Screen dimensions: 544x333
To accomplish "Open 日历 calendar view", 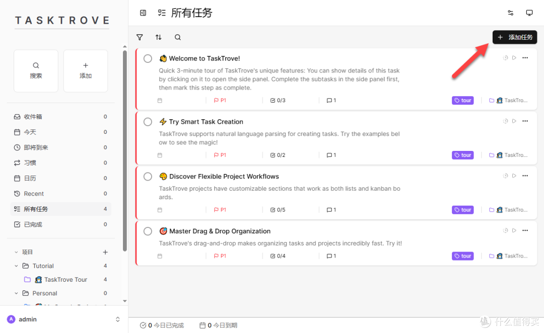I will (x=61, y=179).
